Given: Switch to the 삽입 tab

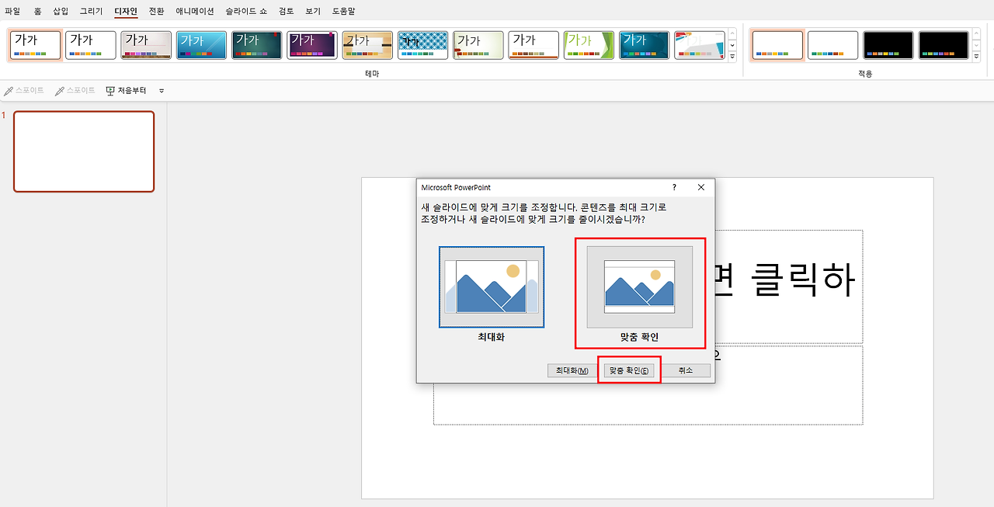Looking at the screenshot, I should (61, 12).
